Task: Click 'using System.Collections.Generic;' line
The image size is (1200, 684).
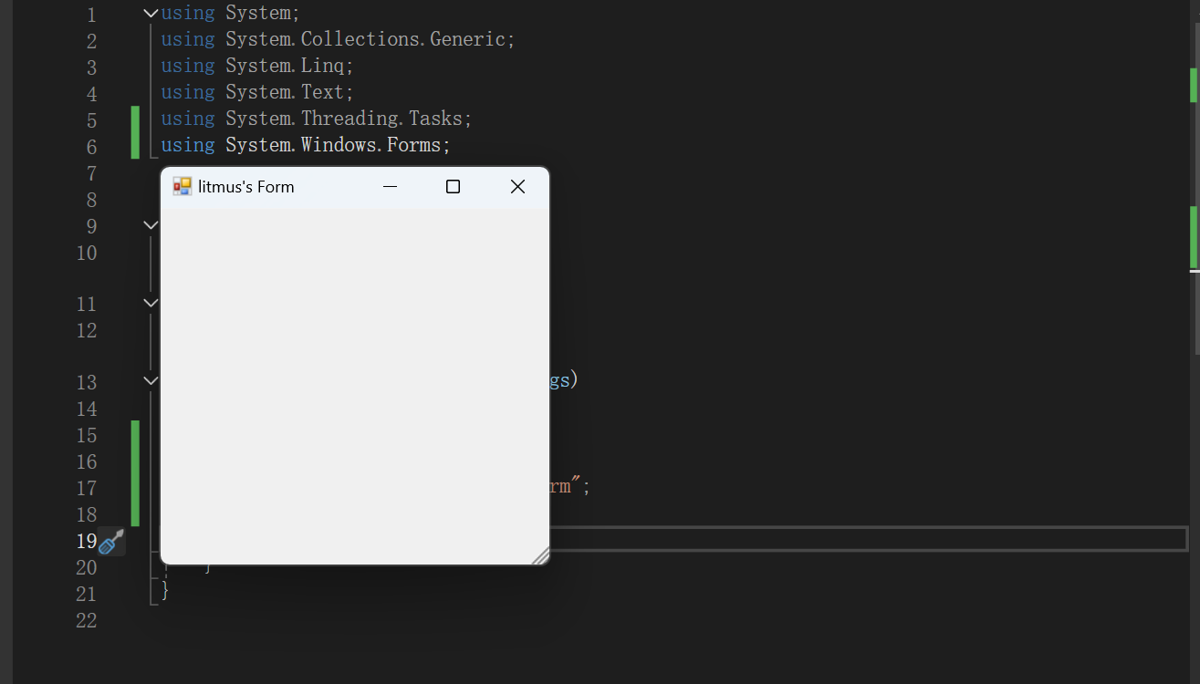Action: tap(339, 40)
